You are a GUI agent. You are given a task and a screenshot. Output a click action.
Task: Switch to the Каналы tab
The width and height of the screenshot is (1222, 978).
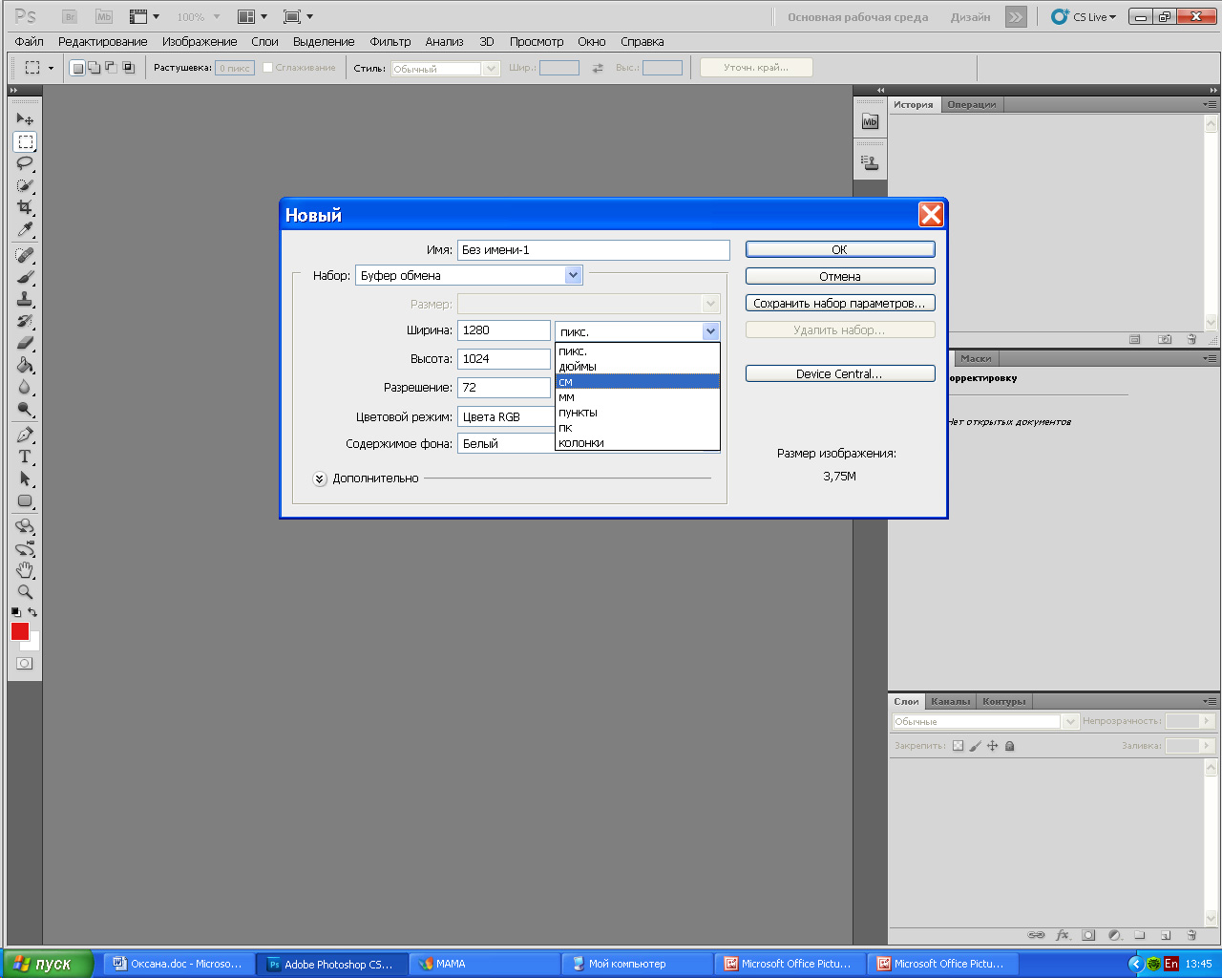[x=950, y=701]
